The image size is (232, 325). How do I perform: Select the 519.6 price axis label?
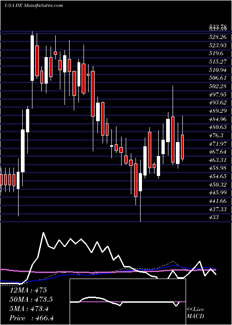tap(217, 54)
